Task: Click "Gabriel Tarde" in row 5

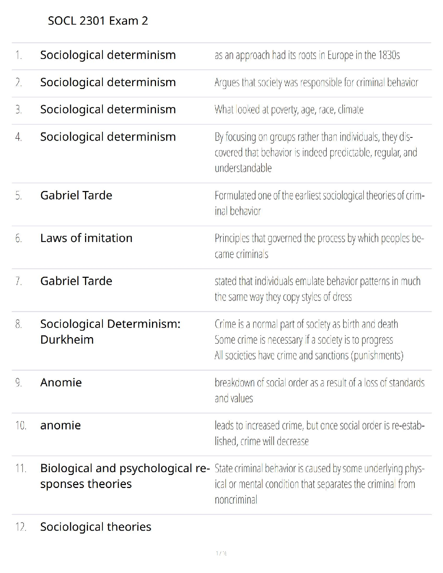Action: coord(76,195)
